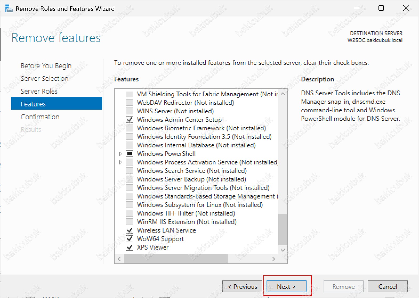This screenshot has width=419, height=298.
Task: Uncheck Windows Admin Center Setup
Action: click(x=130, y=120)
